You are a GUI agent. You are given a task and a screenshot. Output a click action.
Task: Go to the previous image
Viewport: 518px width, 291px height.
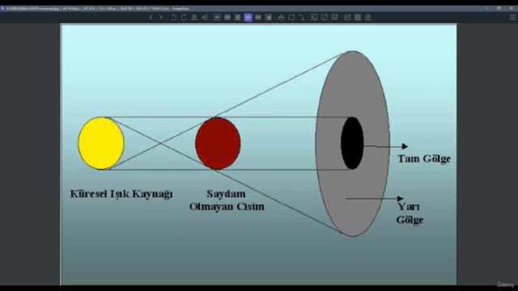click(151, 18)
